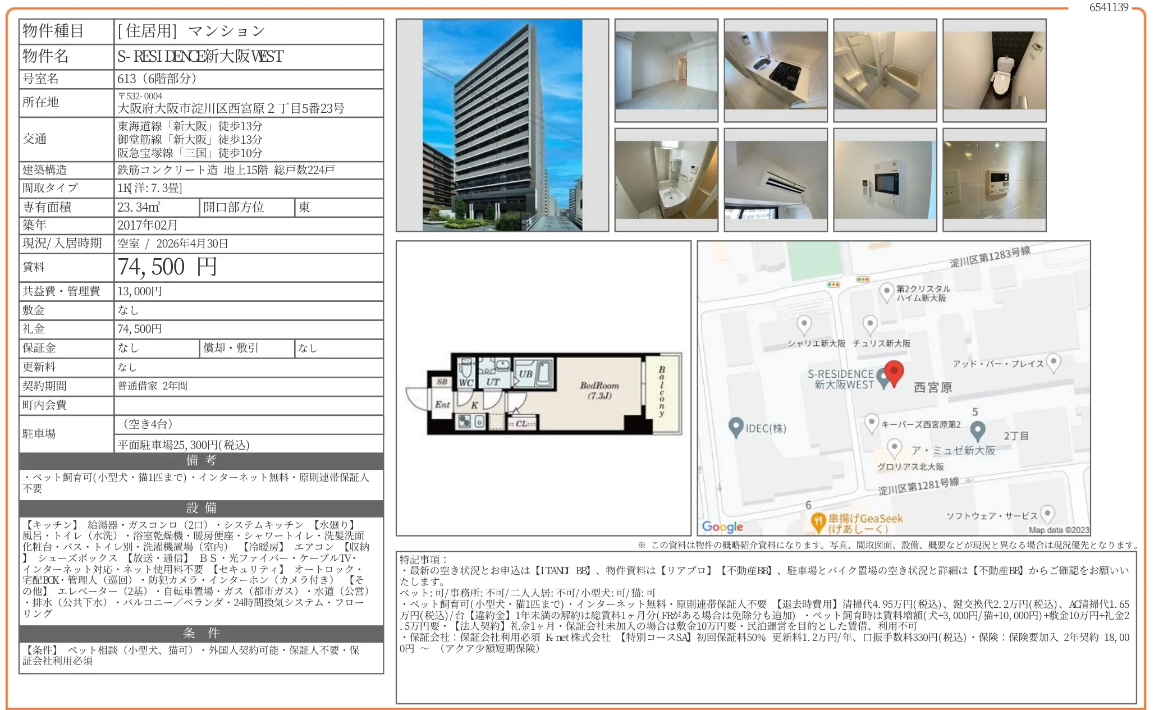Select the toilet photo thumbnail

click(x=994, y=70)
